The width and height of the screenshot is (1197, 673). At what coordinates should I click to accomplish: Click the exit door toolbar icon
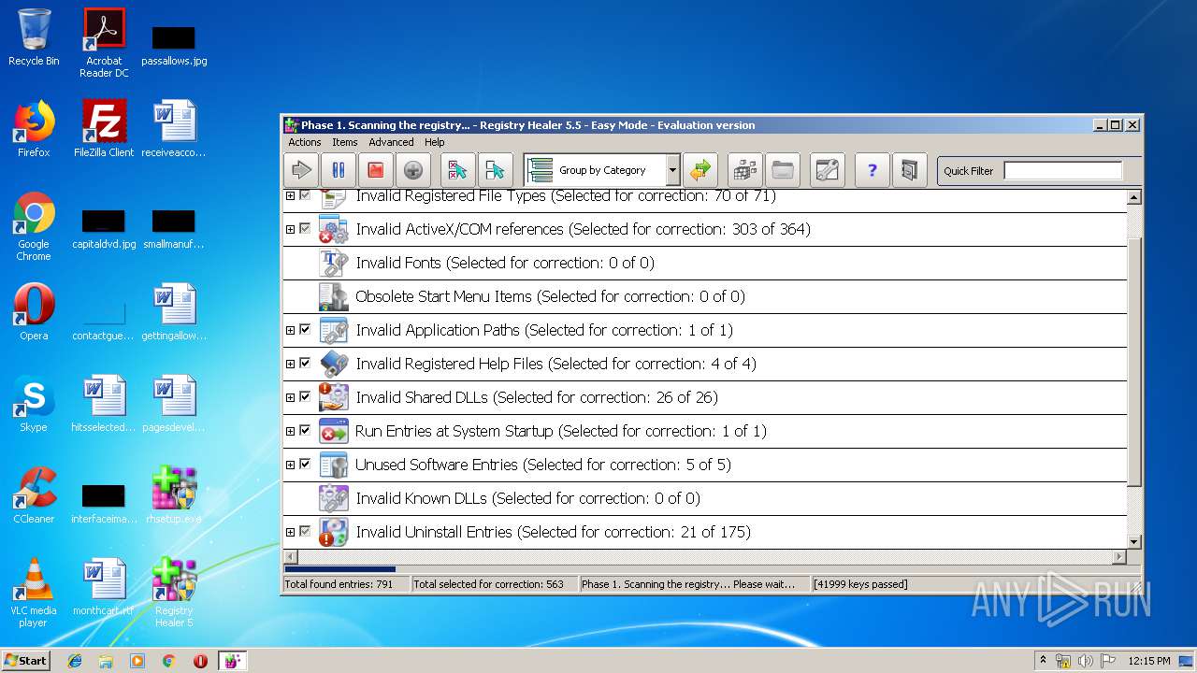(910, 170)
